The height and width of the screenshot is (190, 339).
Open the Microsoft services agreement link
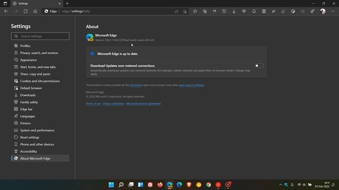click(x=144, y=103)
